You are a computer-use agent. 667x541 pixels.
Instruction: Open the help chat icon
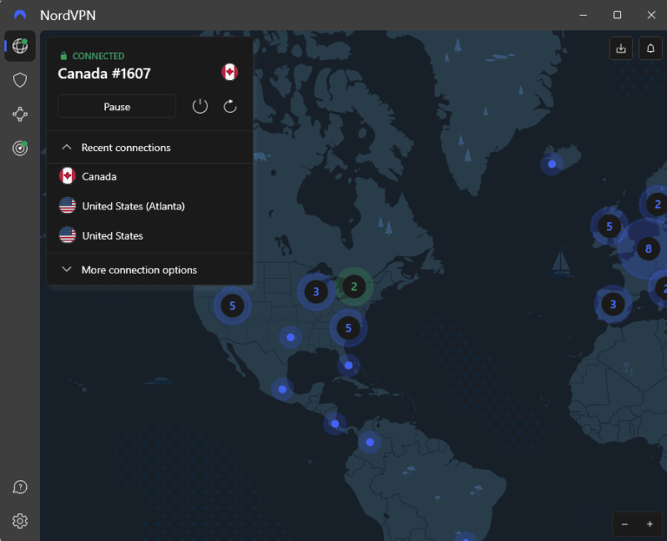[x=20, y=487]
